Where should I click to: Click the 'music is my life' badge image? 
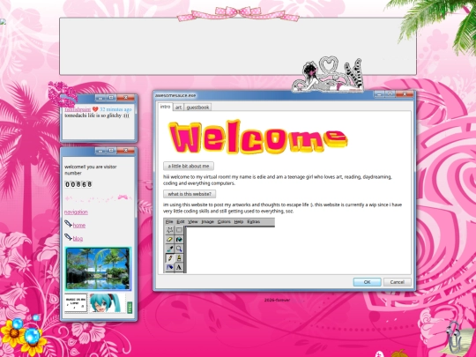76,302
